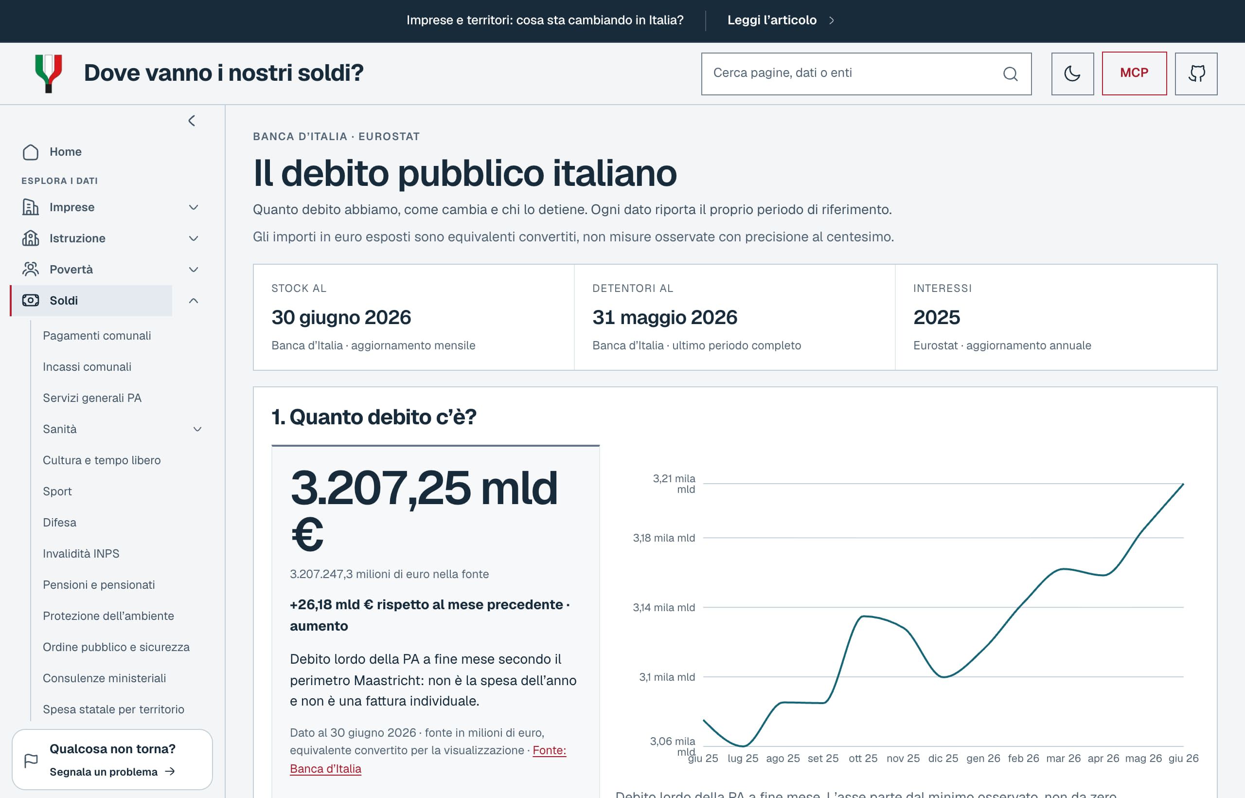Collapse the Soldi section chevron
The image size is (1245, 798).
tap(194, 301)
